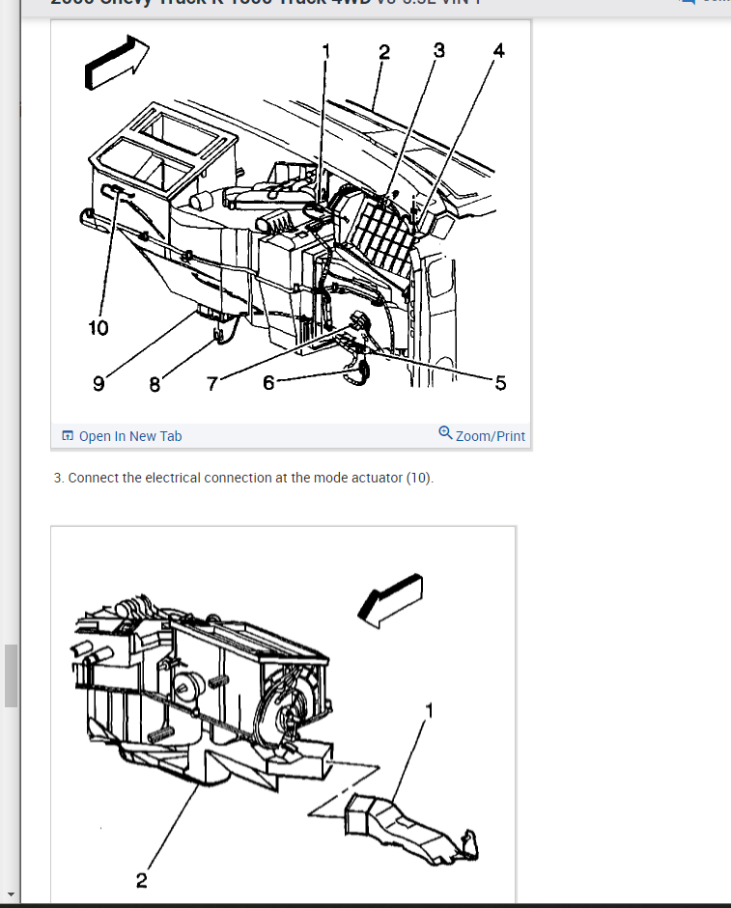Open In New Tab link text
Image resolution: width=731 pixels, height=908 pixels.
[x=130, y=436]
